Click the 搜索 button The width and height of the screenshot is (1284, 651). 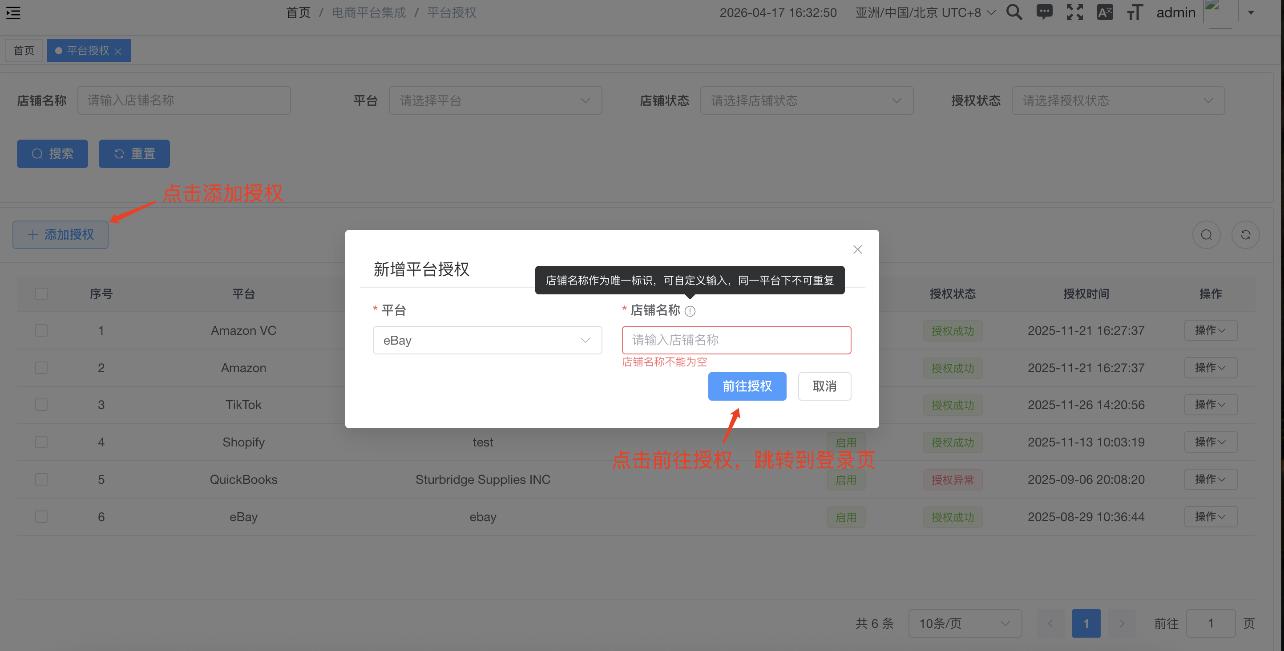pyautogui.click(x=52, y=154)
